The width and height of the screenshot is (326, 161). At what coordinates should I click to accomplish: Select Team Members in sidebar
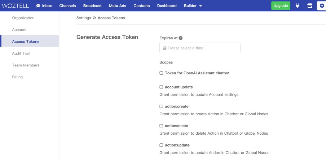(26, 65)
